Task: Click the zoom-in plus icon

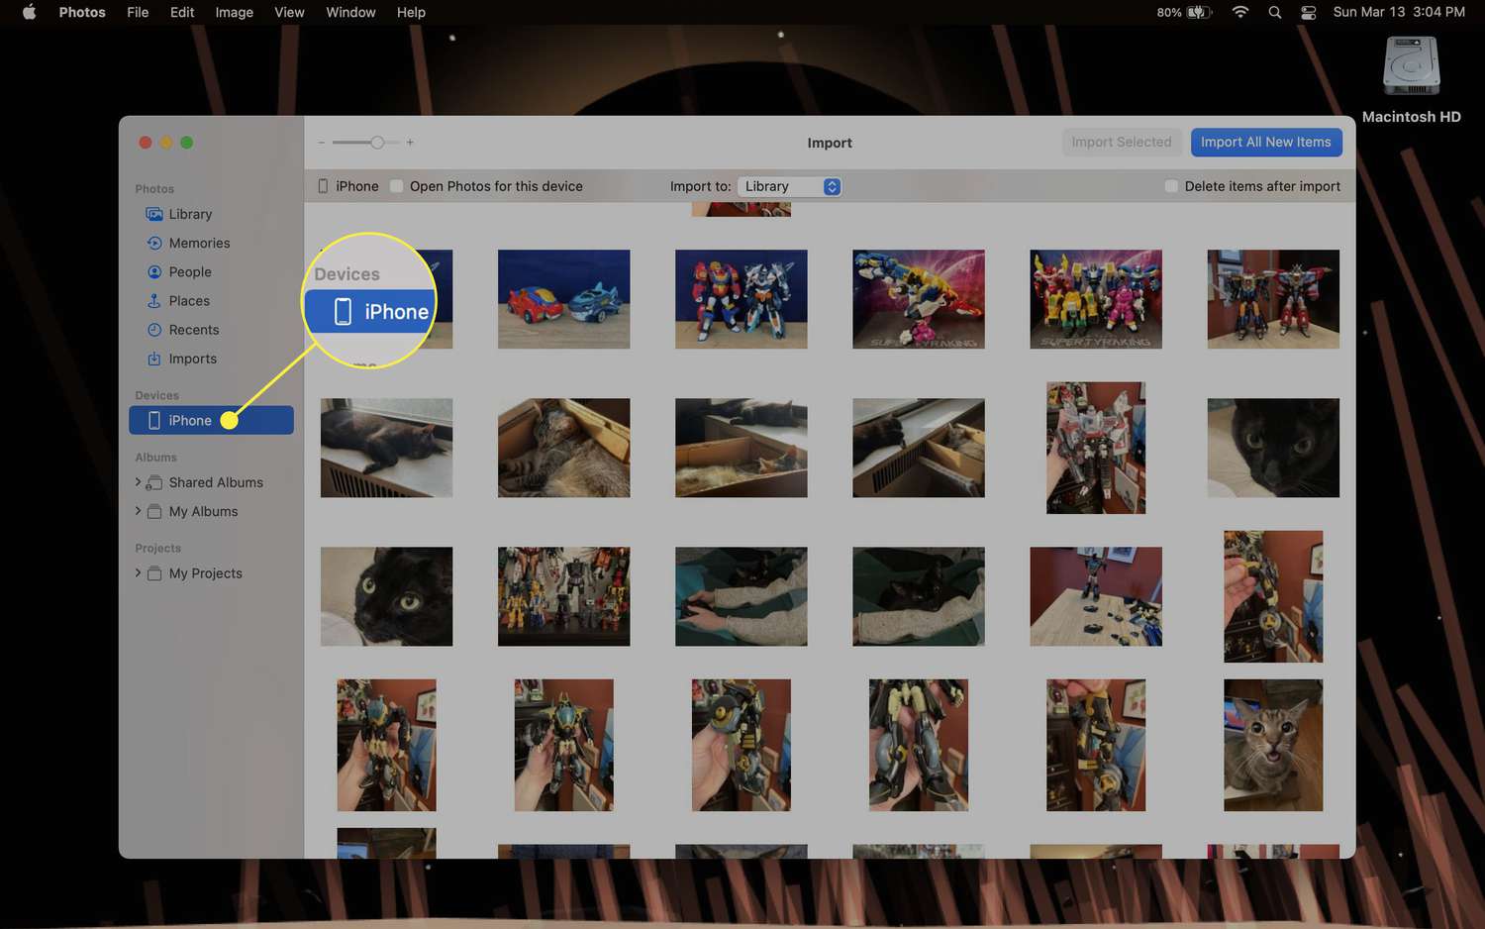Action: 410,143
